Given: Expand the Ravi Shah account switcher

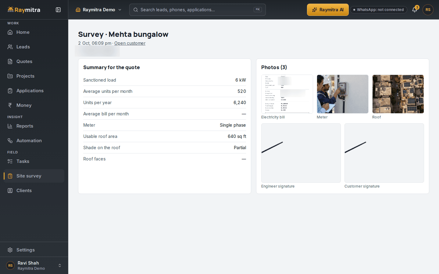Looking at the screenshot, I should (x=34, y=265).
